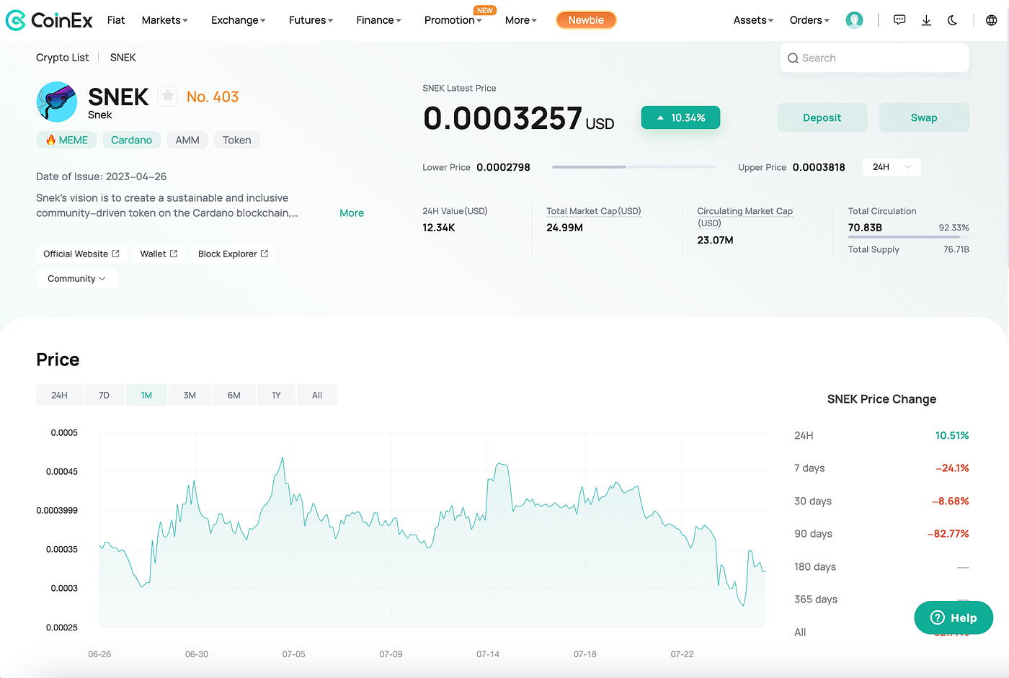Screen dimensions: 1009x678
Task: Toggle dark mode moon icon
Action: point(952,20)
